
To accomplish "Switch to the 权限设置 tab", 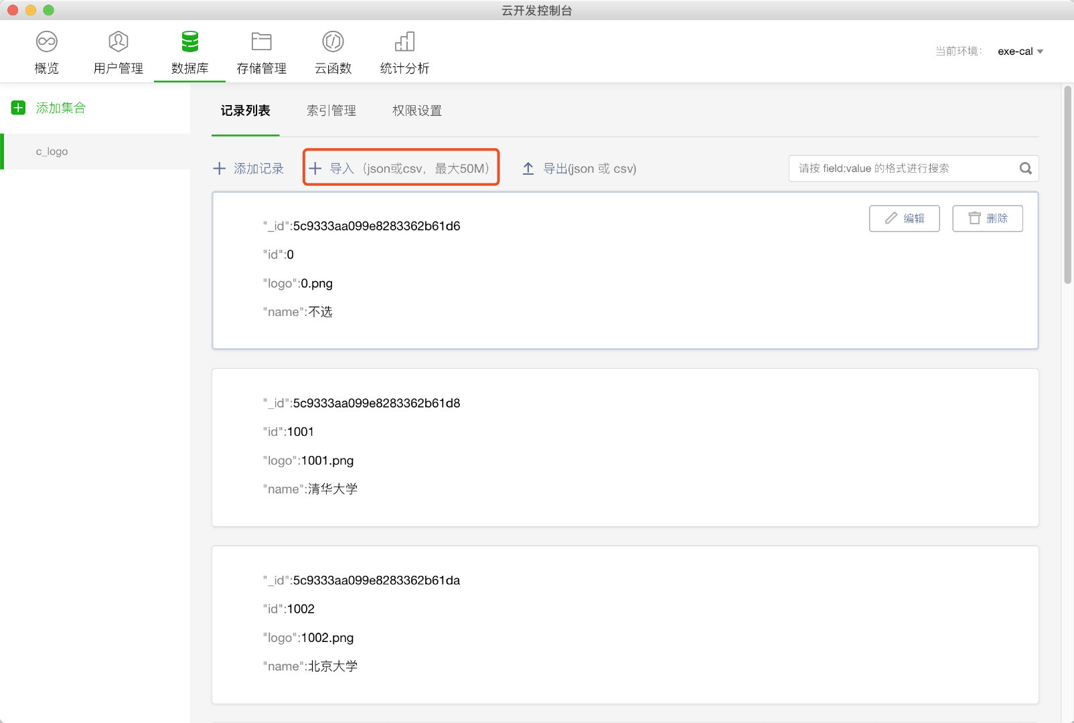I will [417, 110].
